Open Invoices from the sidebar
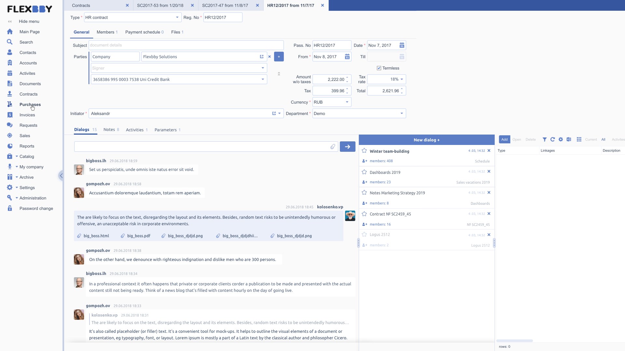Screen dimensions: 625x351 point(27,115)
